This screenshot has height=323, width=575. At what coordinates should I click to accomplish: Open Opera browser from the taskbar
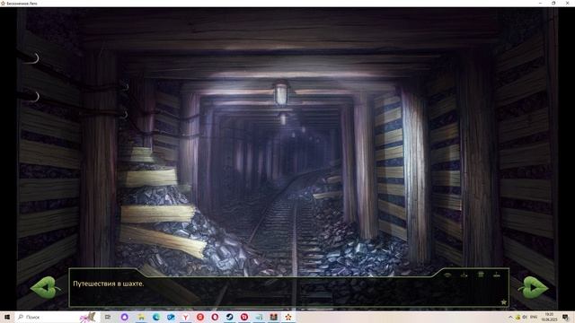click(x=215, y=317)
